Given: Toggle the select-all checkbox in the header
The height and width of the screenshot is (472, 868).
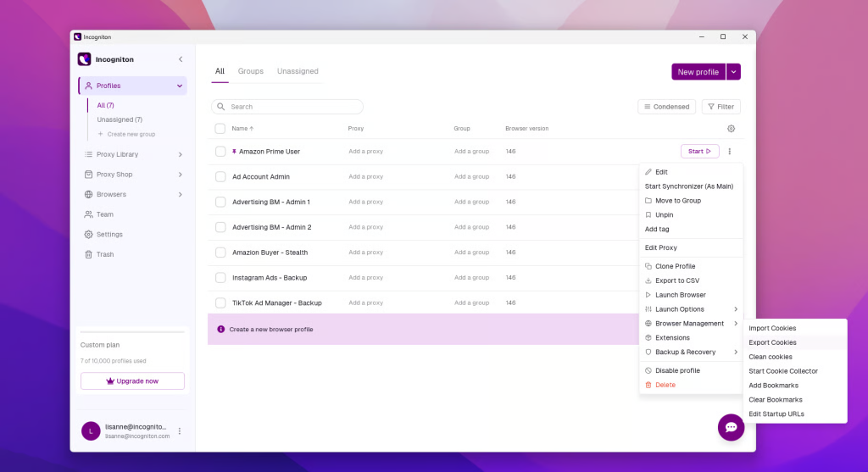Looking at the screenshot, I should pos(220,128).
